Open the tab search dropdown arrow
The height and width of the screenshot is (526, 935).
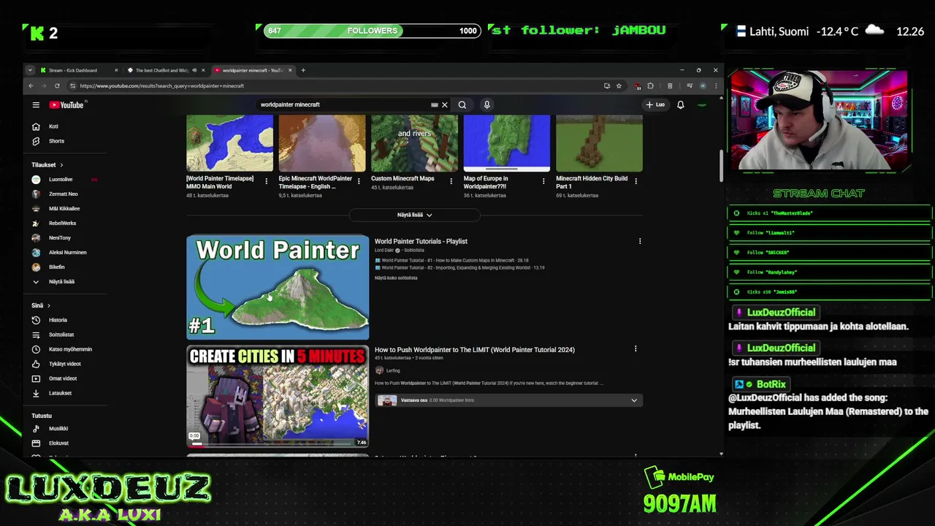pos(30,70)
